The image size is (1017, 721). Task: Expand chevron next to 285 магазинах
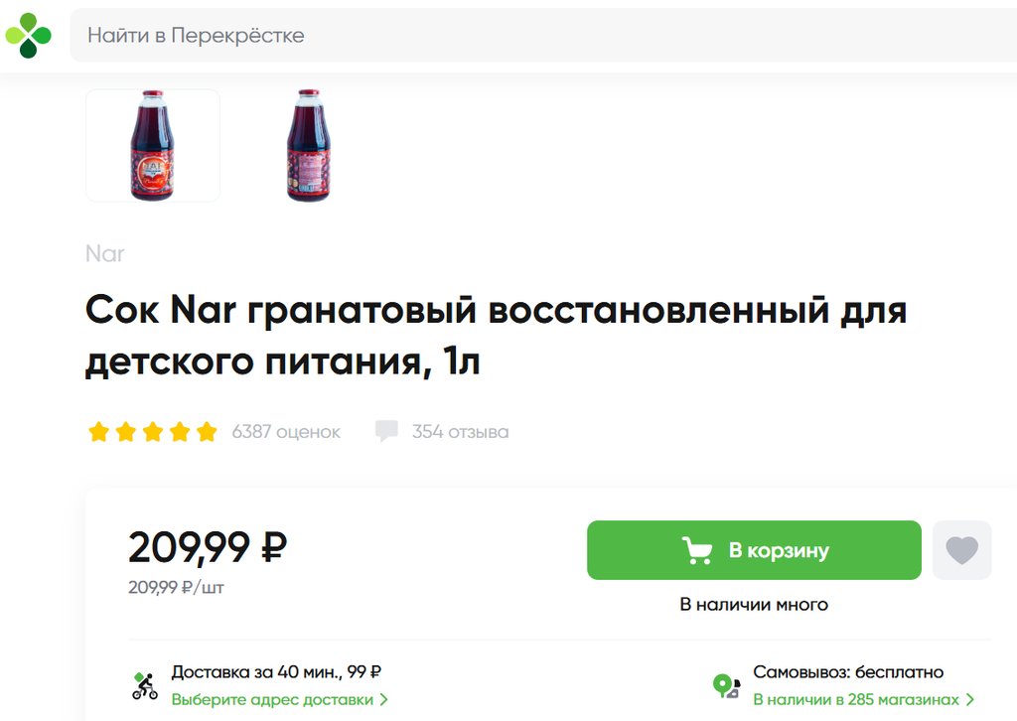[x=969, y=699]
